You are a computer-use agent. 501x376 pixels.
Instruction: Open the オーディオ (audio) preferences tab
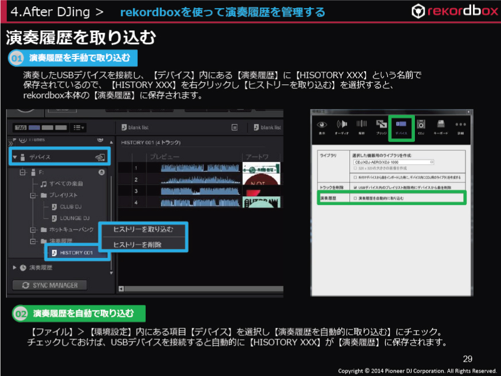341,127
